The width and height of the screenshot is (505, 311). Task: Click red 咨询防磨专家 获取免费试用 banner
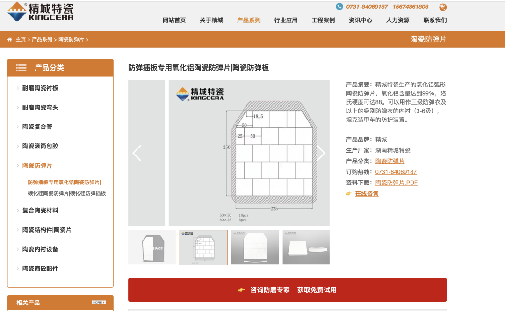(x=287, y=290)
